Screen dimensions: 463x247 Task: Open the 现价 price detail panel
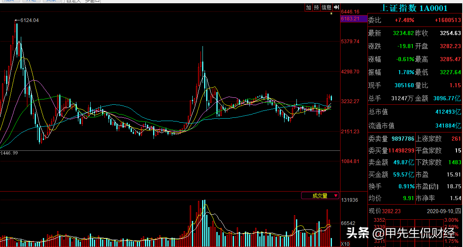[x=388, y=212]
